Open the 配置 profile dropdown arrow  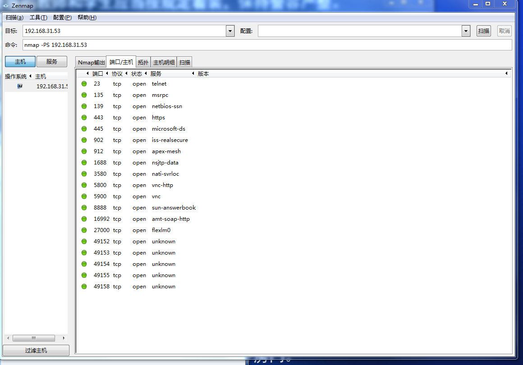pos(466,31)
